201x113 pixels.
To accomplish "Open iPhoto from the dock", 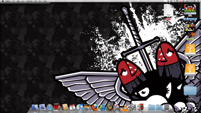I will click(x=88, y=107).
